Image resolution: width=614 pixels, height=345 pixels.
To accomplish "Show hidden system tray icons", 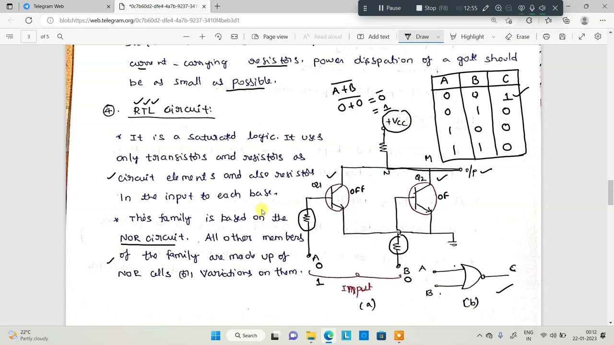I will click(479, 335).
